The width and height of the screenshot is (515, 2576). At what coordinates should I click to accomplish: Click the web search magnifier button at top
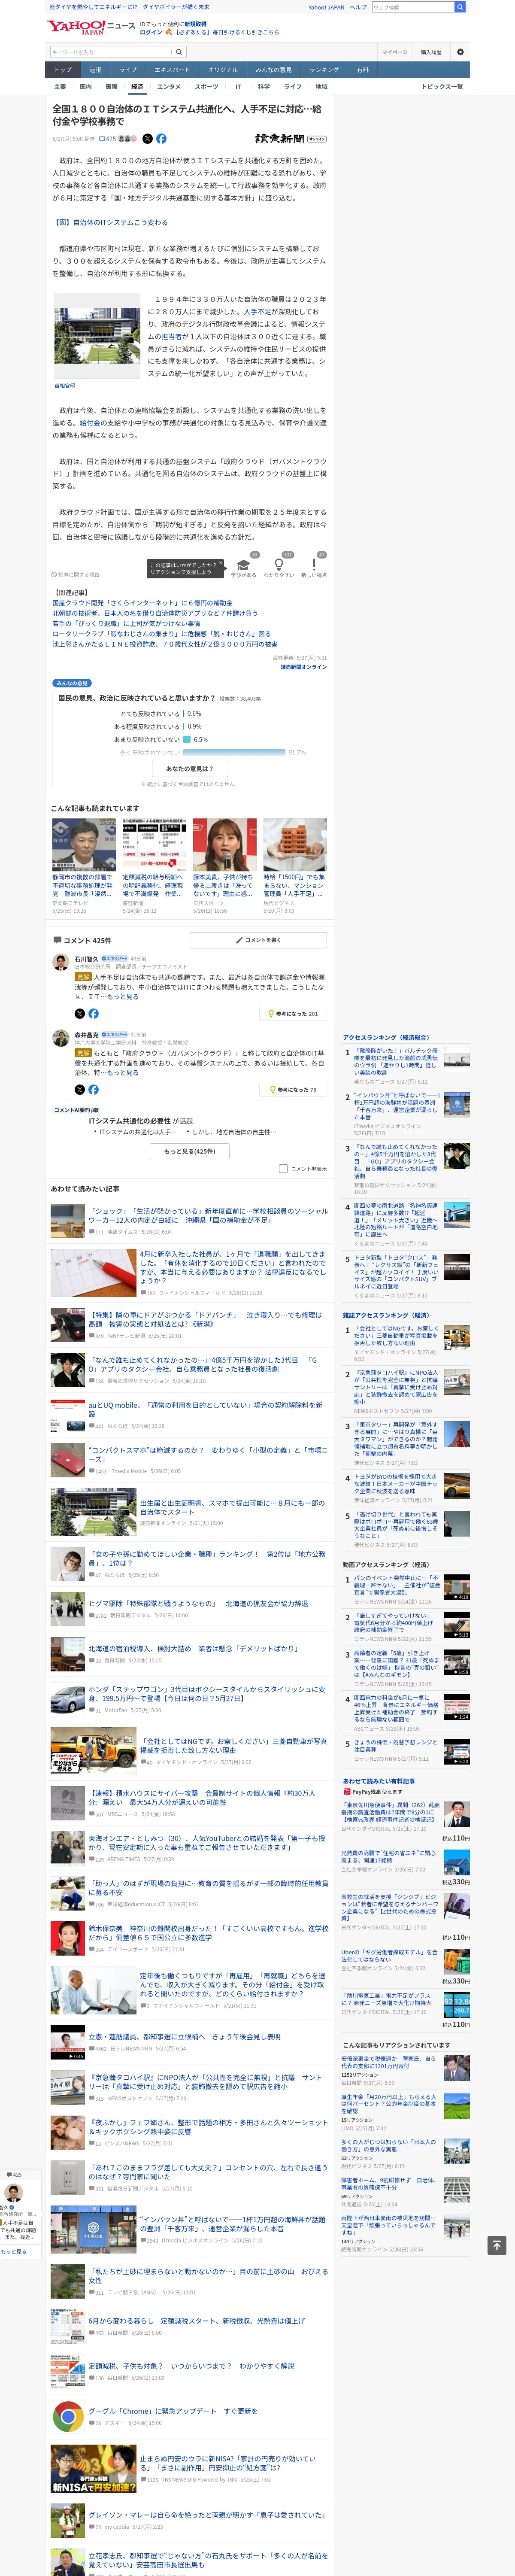(460, 7)
